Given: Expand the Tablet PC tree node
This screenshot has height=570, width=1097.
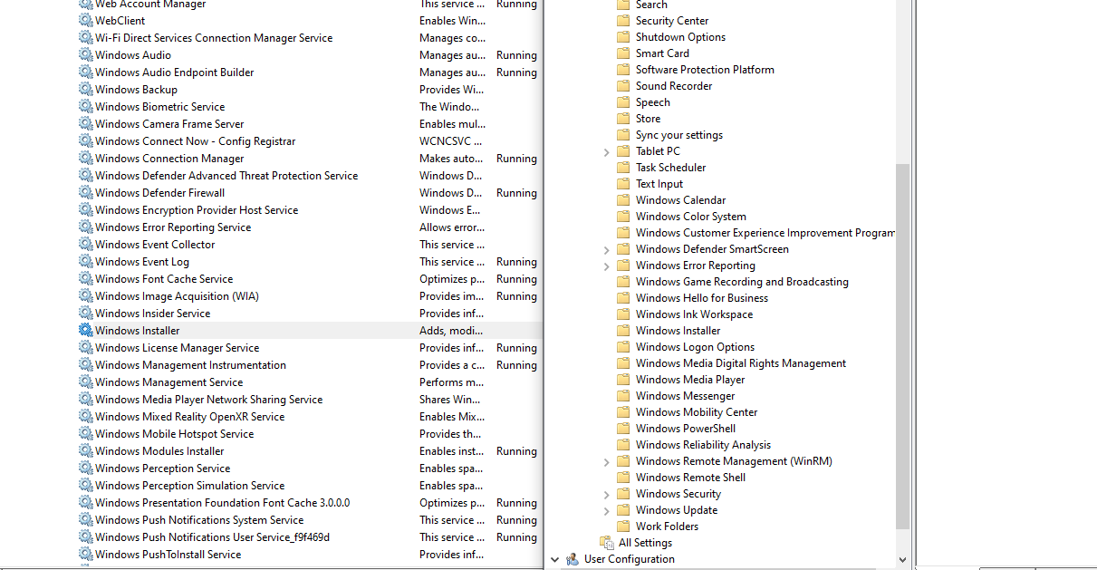Looking at the screenshot, I should click(x=607, y=152).
